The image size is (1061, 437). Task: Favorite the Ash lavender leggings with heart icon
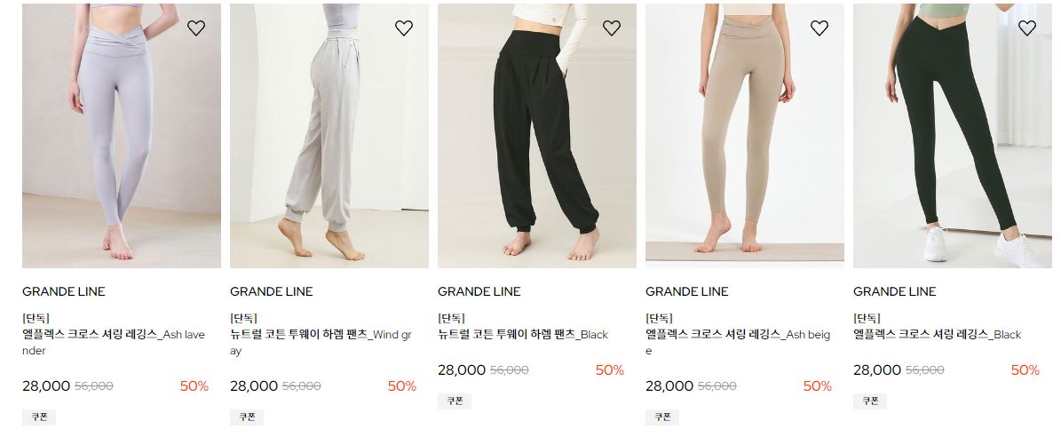(196, 28)
